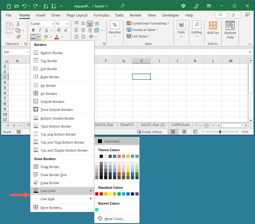Click More Borders... at the menu bottom
Screen dimensions: 255x224
point(62,208)
